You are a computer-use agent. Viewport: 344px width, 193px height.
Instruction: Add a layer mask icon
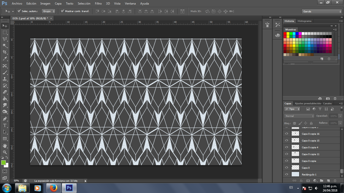[308, 180]
